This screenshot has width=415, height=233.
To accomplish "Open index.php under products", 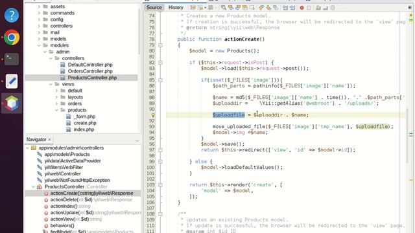I will click(x=84, y=129).
